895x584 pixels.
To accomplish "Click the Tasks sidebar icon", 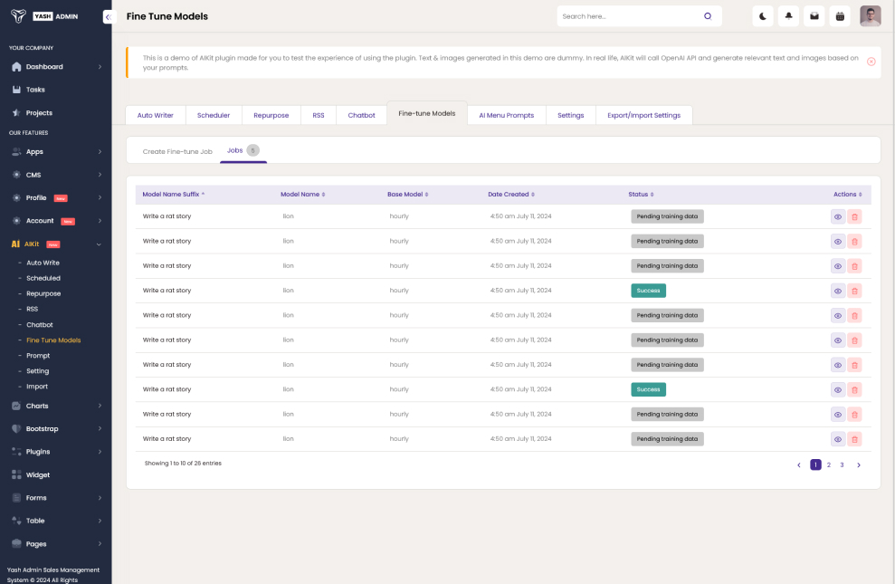I will 16,90.
